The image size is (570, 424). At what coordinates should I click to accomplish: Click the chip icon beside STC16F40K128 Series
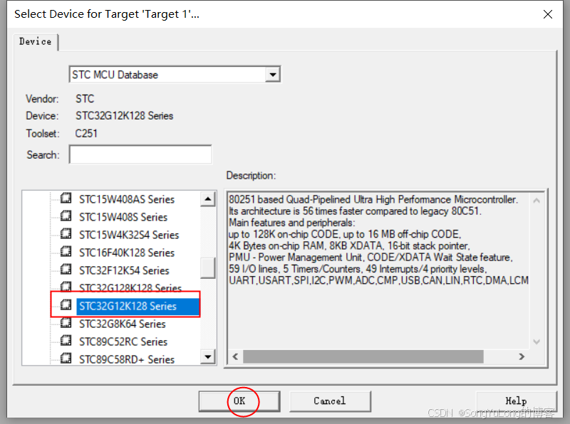(66, 252)
